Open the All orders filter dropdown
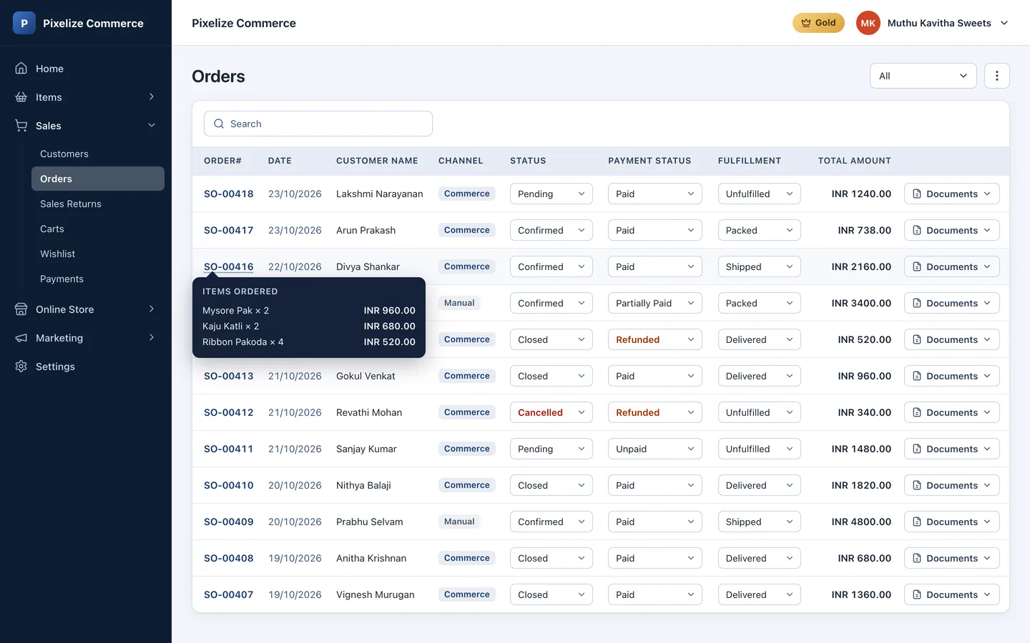 [x=923, y=76]
